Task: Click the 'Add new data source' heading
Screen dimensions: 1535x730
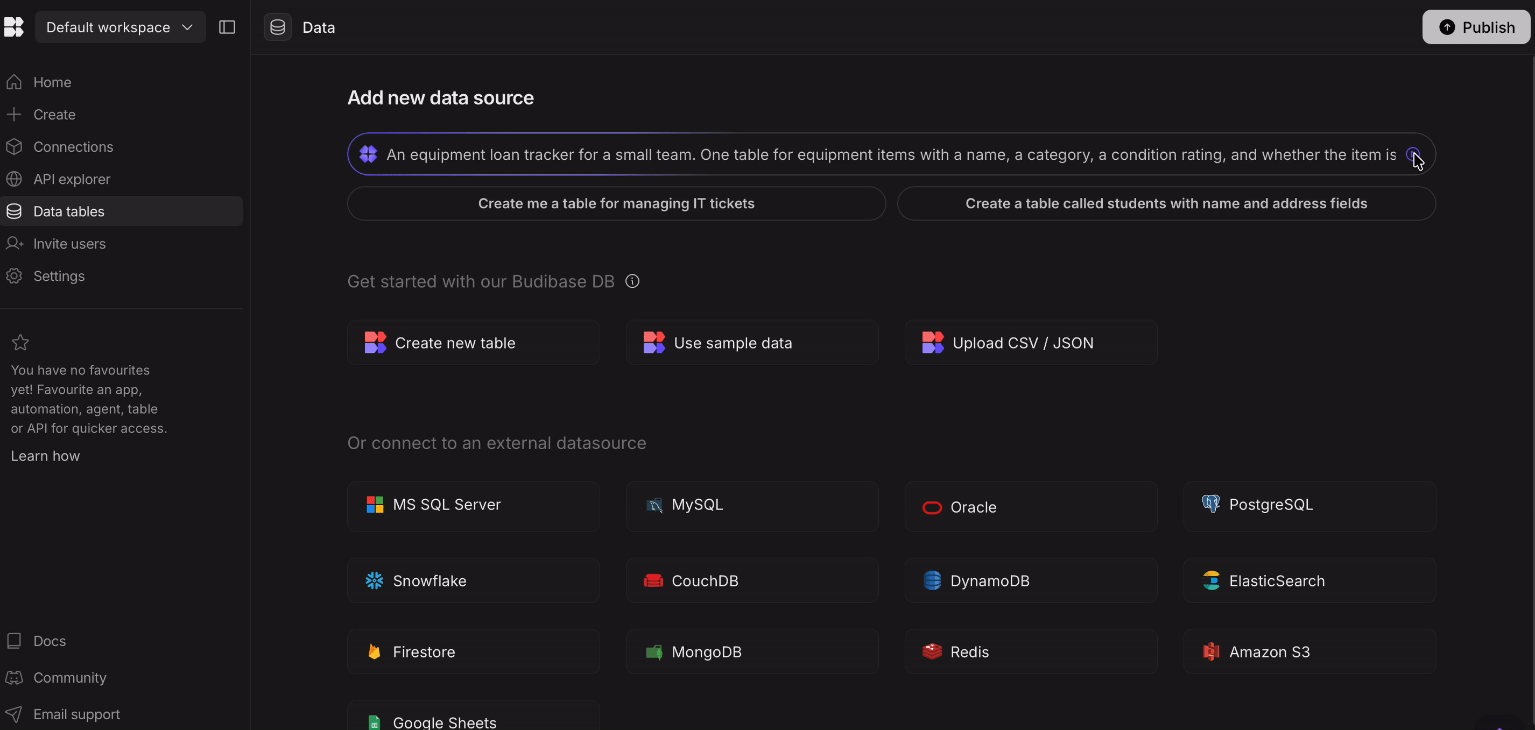Action: click(x=440, y=98)
